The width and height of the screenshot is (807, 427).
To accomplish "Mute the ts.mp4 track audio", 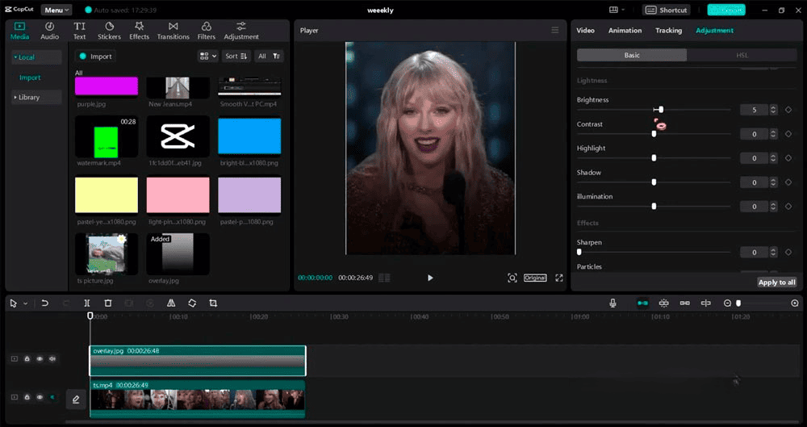I will click(52, 397).
